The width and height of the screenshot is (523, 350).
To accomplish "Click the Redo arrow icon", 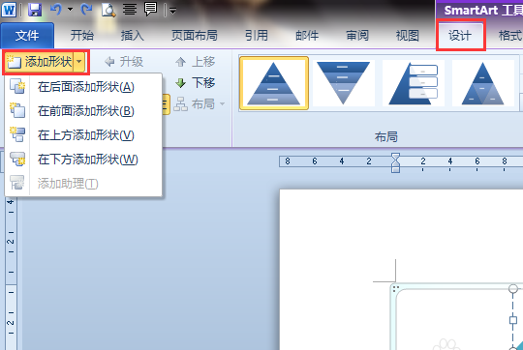I will (x=86, y=10).
